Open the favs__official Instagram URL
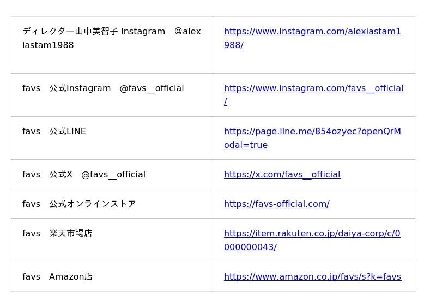 click(x=313, y=88)
